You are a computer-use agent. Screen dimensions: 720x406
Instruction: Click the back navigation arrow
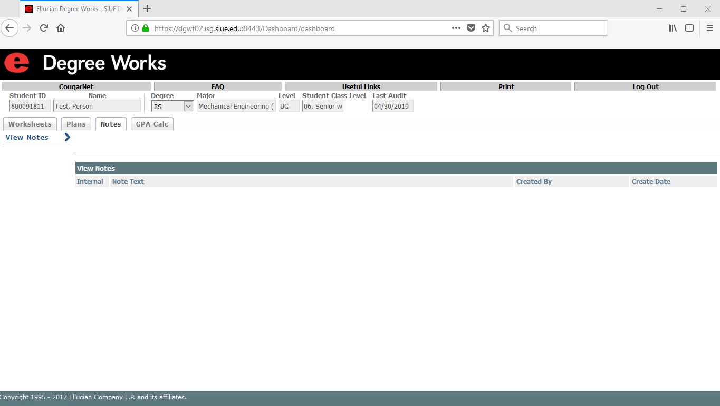coord(9,28)
